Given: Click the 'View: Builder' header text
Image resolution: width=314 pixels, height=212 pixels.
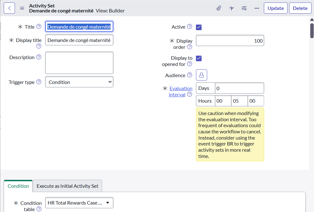Looking at the screenshot, I should (110, 11).
